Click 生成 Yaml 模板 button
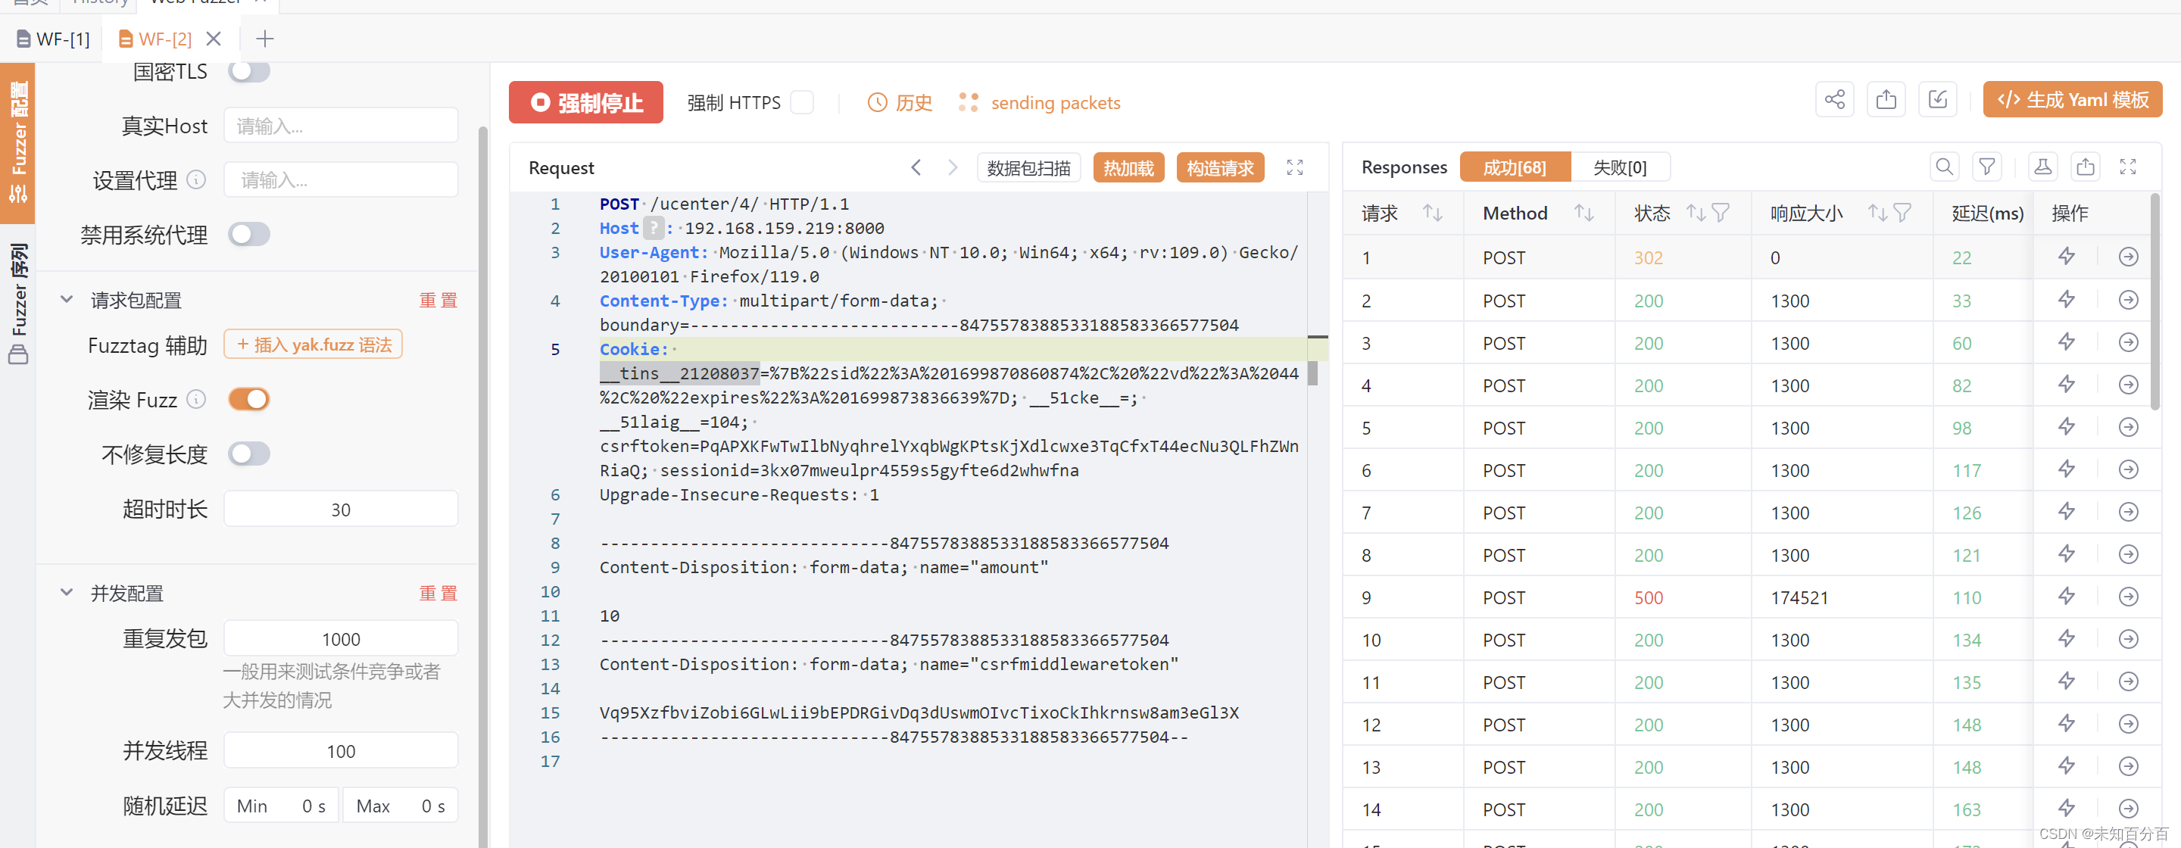Viewport: 2181px width, 848px height. (x=2072, y=100)
